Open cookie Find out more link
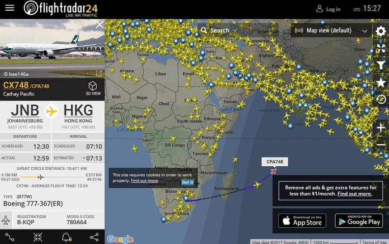 pos(145,180)
